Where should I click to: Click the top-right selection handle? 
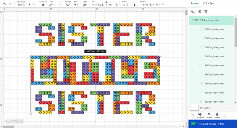[160, 55]
